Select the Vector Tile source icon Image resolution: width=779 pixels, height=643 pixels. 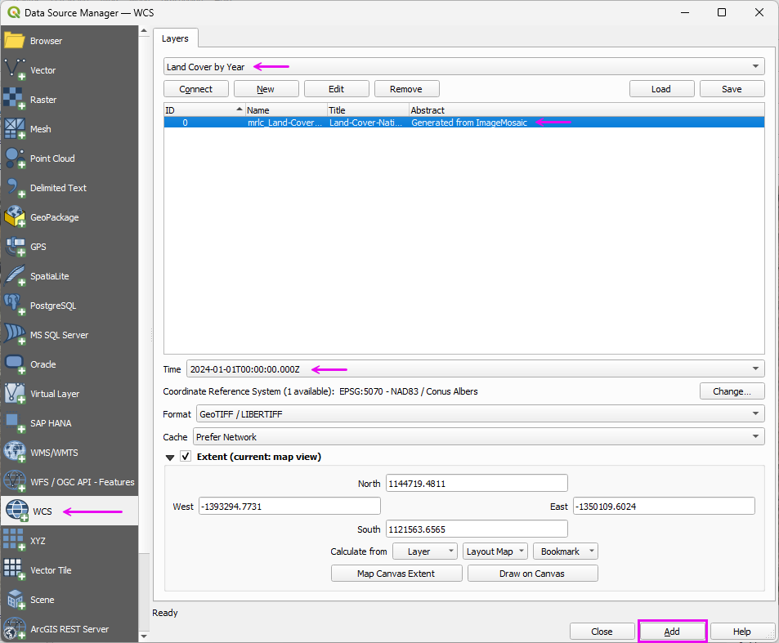[15, 570]
